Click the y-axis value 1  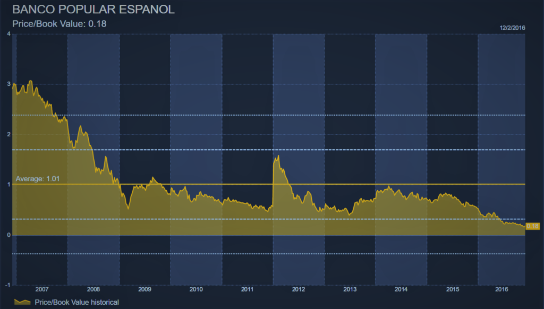(x=8, y=185)
